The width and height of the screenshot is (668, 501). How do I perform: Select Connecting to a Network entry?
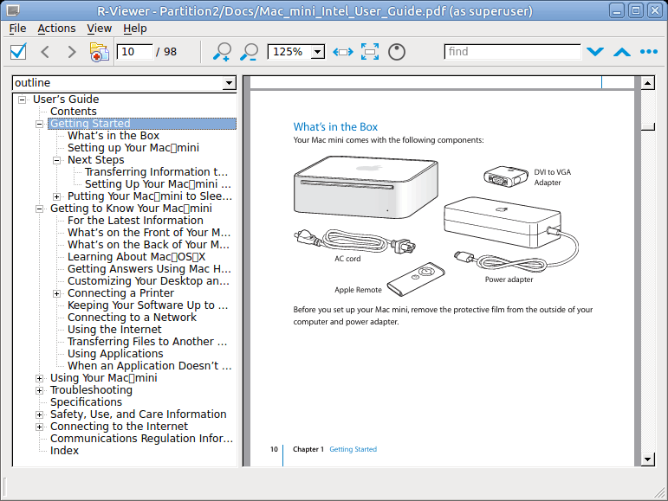click(132, 318)
